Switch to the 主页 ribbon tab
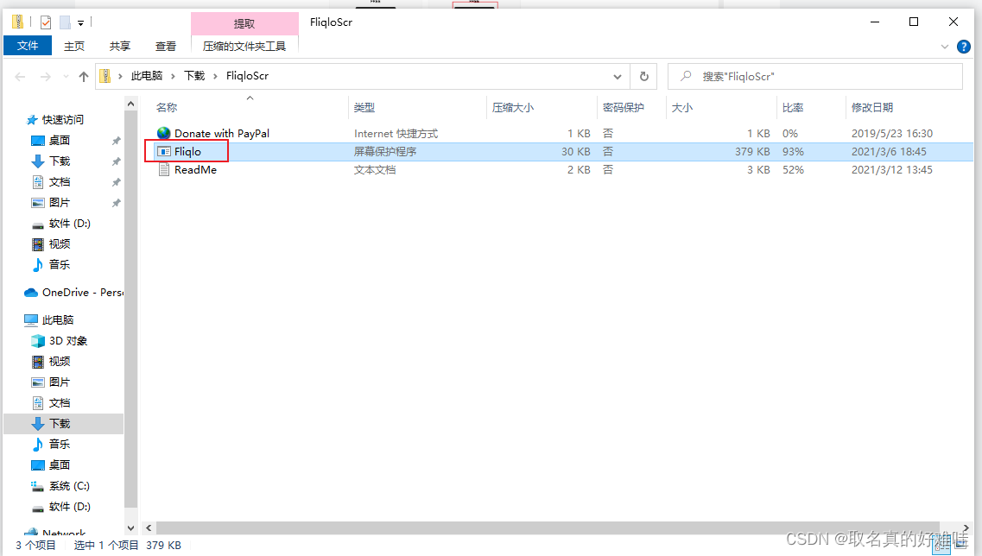The width and height of the screenshot is (982, 556). (74, 46)
